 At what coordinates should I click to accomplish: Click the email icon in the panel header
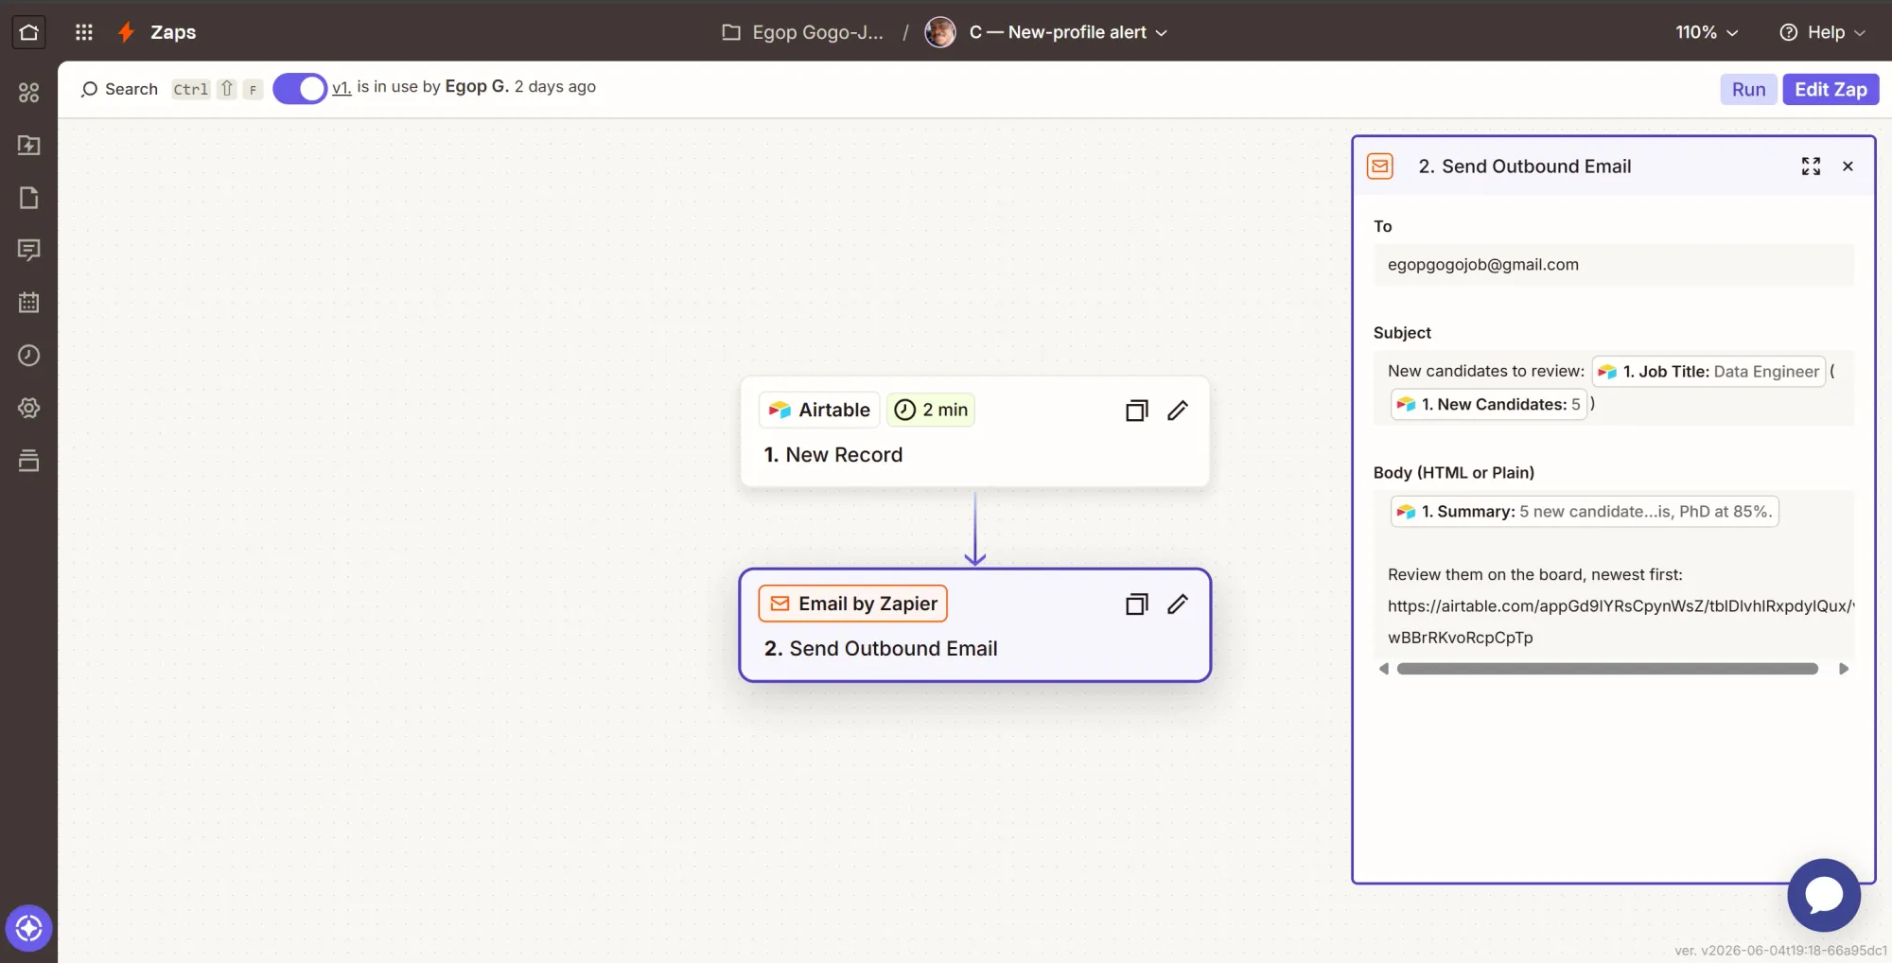point(1380,166)
